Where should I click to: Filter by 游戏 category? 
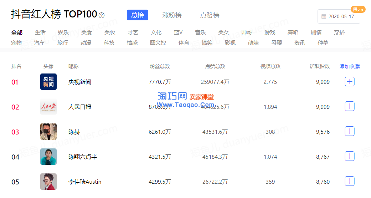pyautogui.click(x=270, y=32)
